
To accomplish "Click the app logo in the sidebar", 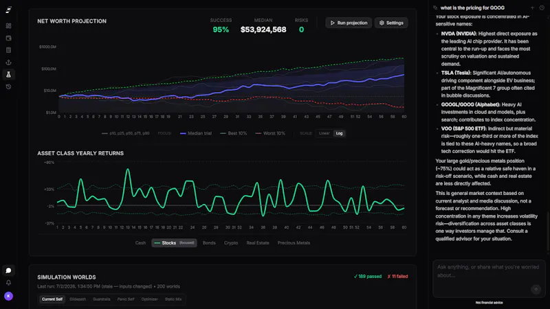I will click(x=8, y=10).
